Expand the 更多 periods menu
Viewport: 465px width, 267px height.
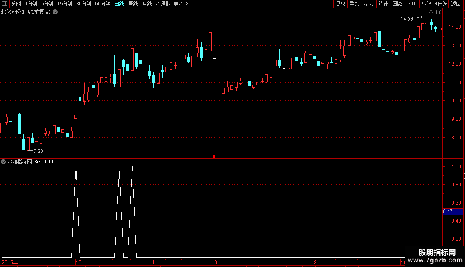pyautogui.click(x=181, y=4)
